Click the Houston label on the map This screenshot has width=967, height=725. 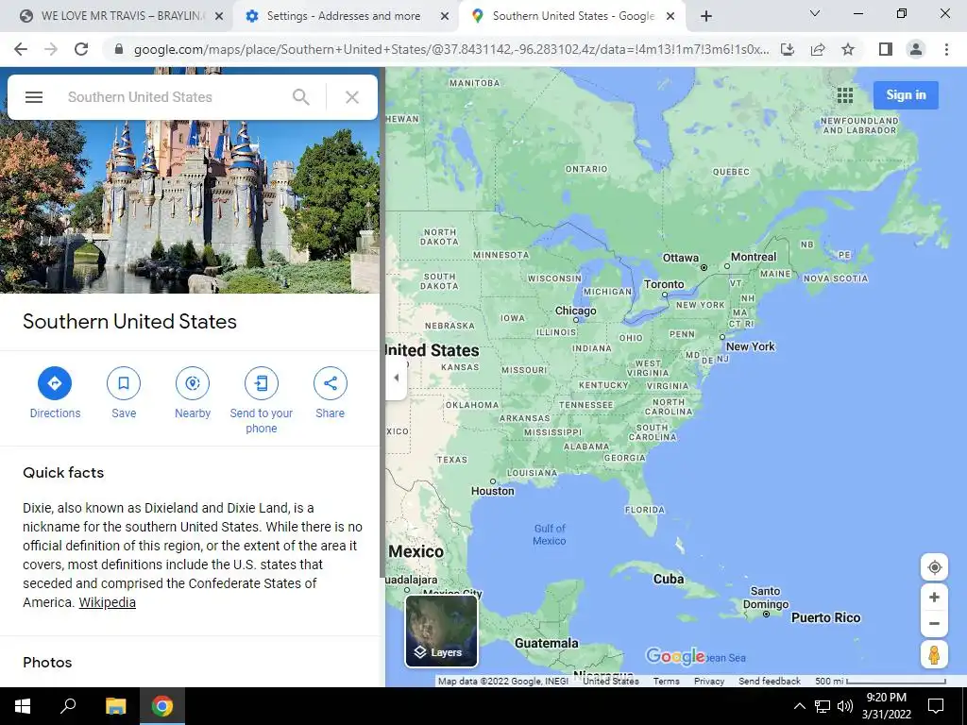pos(493,491)
